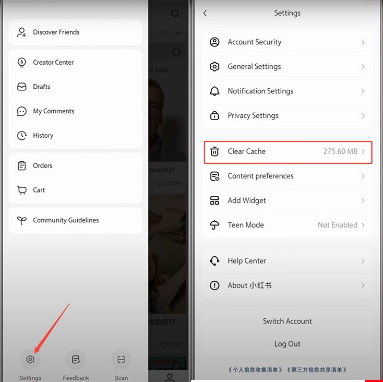
Task: Open the Add Widget chevron
Action: tap(363, 200)
